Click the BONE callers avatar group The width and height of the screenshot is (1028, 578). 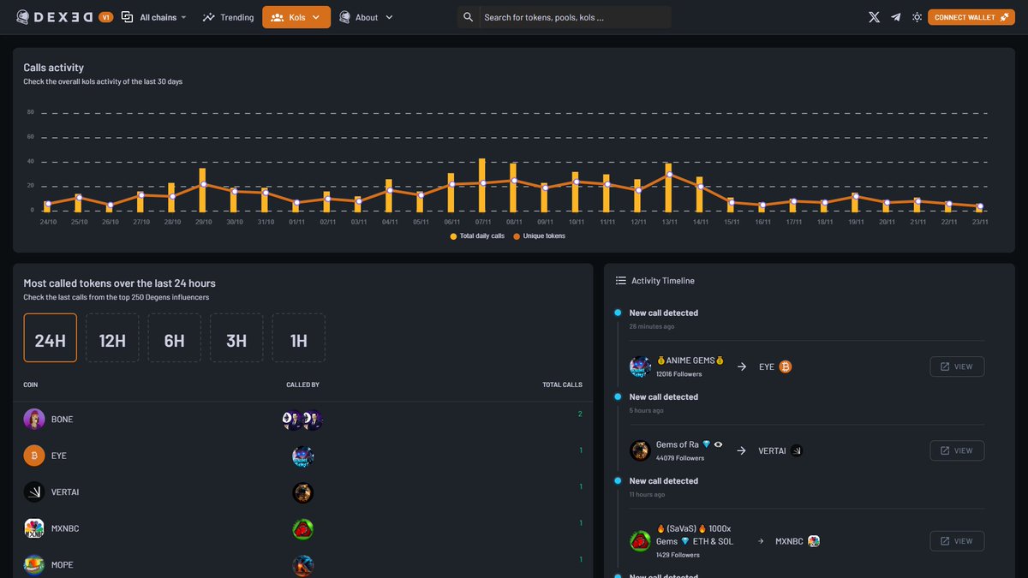pyautogui.click(x=302, y=420)
